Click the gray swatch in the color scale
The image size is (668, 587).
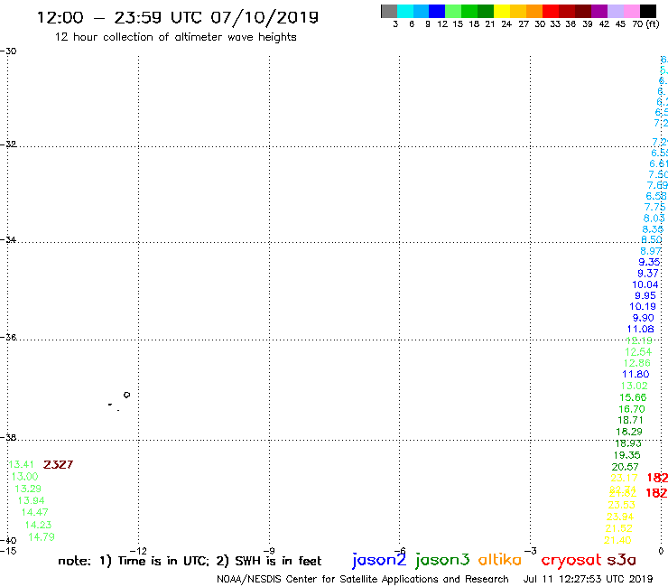(389, 11)
